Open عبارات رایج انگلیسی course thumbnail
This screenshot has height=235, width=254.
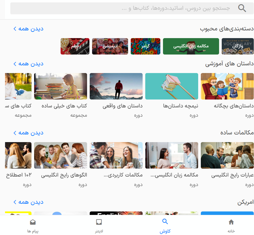pos(227,155)
